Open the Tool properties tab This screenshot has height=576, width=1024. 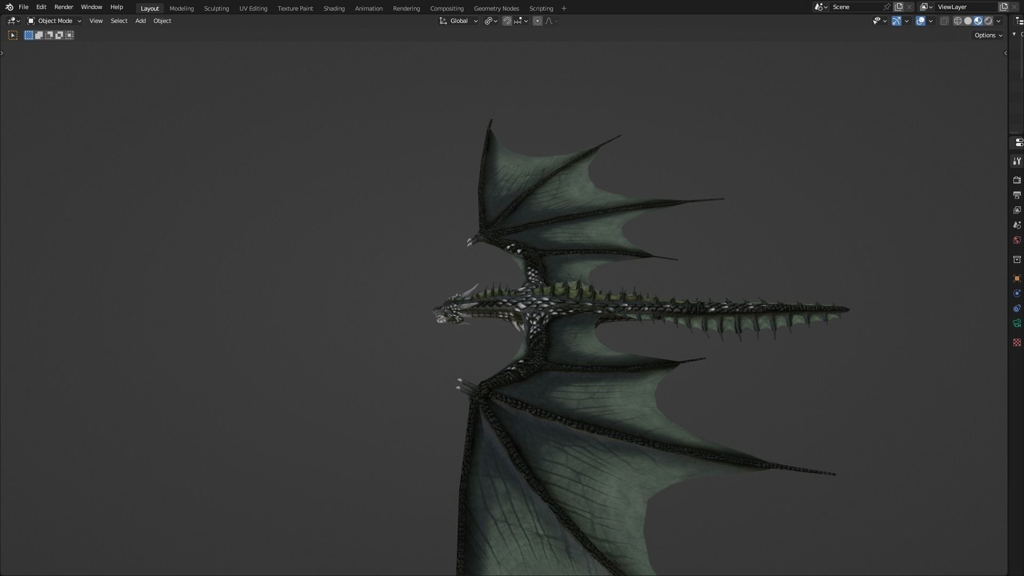[x=1017, y=161]
